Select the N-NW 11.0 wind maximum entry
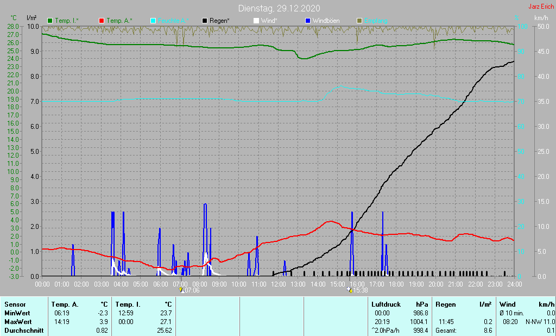Screen dimensions: 556x336 (x=540, y=322)
